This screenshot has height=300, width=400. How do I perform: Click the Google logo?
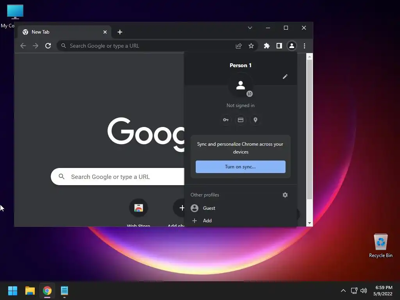click(146, 134)
